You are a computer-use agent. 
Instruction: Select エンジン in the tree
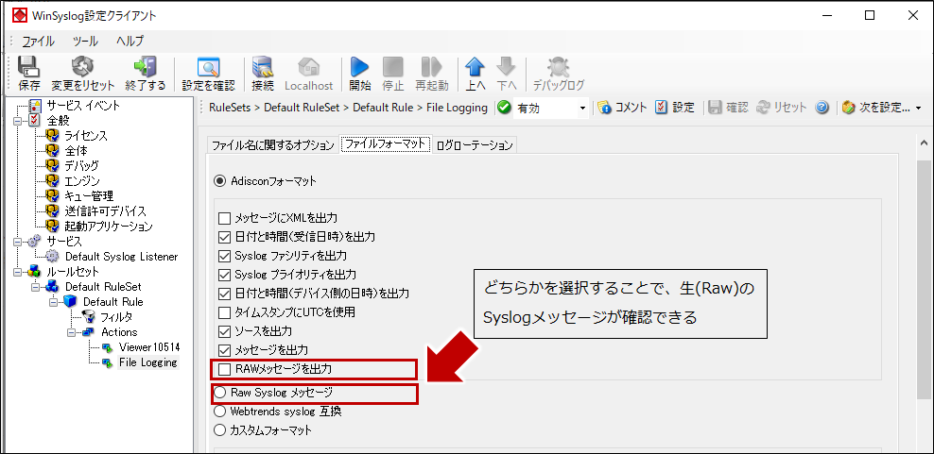point(81,181)
